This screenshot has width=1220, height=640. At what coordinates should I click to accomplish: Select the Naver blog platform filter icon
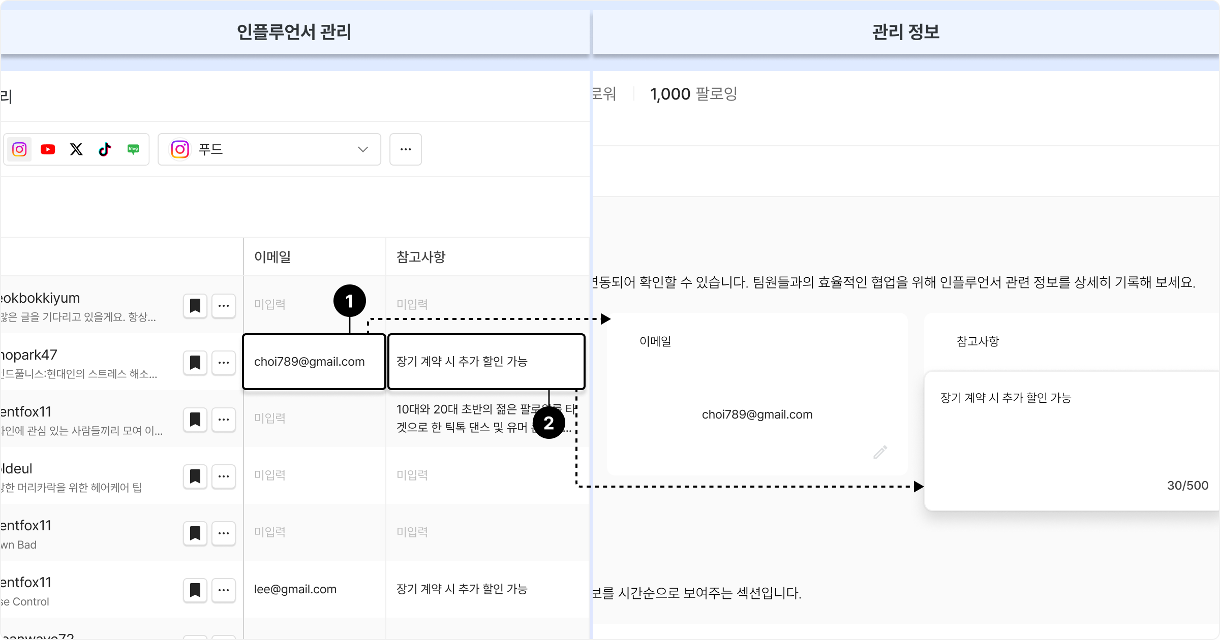tap(133, 149)
